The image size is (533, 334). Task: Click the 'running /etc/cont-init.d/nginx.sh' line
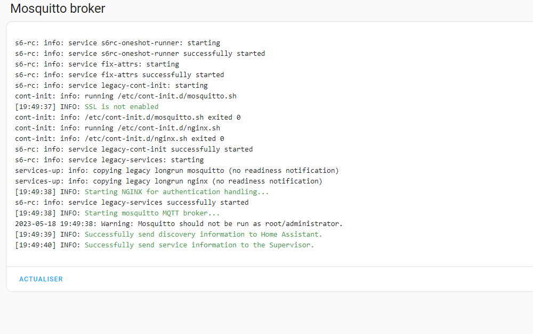117,128
